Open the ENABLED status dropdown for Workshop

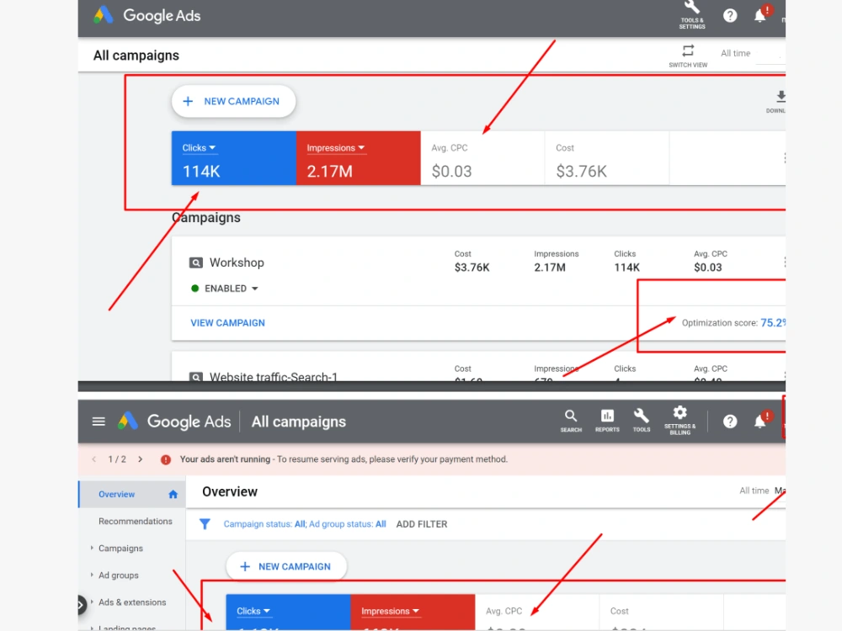tap(232, 289)
